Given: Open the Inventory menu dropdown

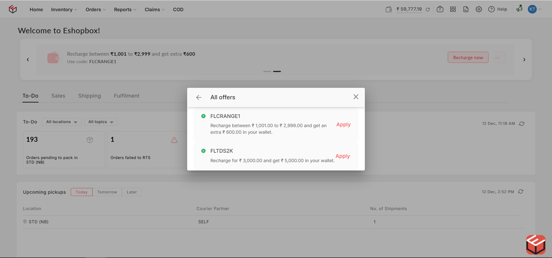Looking at the screenshot, I should coord(64,9).
